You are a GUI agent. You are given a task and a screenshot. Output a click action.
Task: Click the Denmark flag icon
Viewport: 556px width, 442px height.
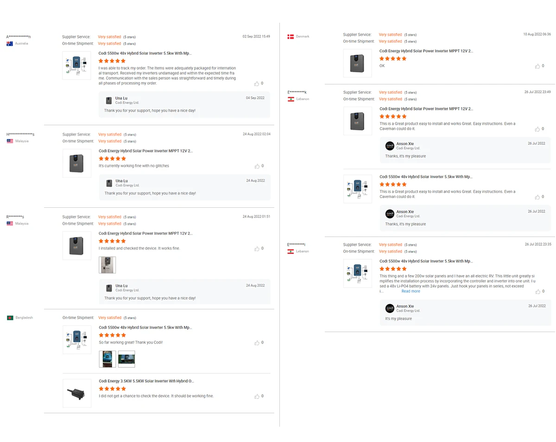pyautogui.click(x=291, y=37)
